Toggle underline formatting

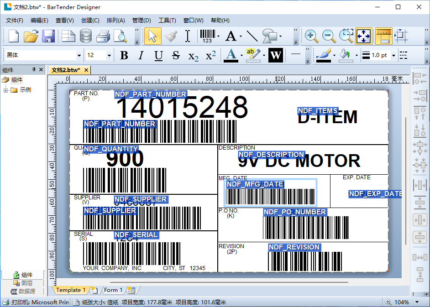(158, 55)
